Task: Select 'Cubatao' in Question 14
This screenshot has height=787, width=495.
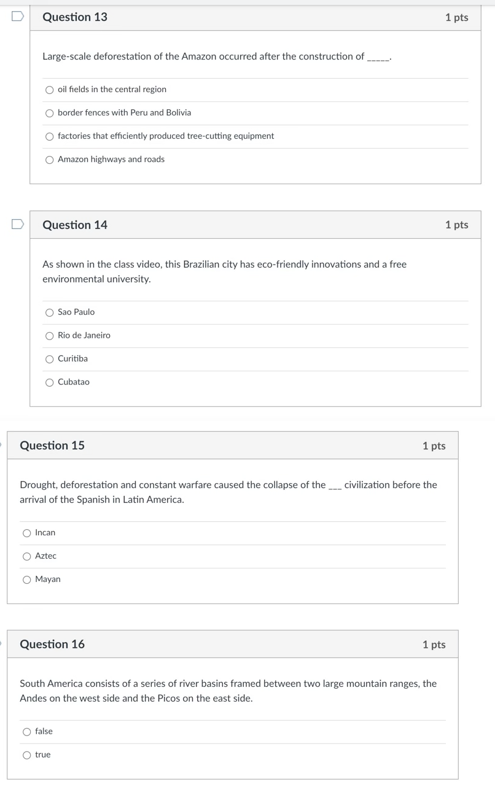Action: pyautogui.click(x=49, y=382)
